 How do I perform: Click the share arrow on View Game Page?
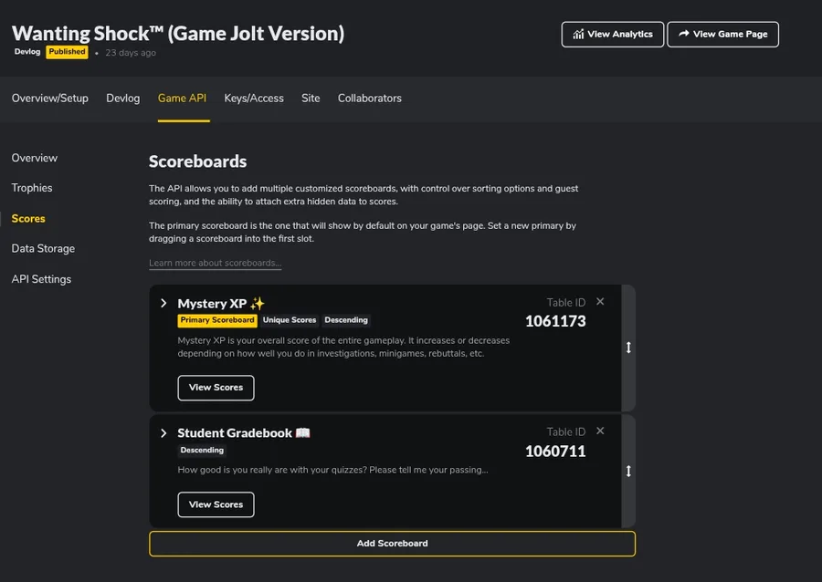(683, 35)
